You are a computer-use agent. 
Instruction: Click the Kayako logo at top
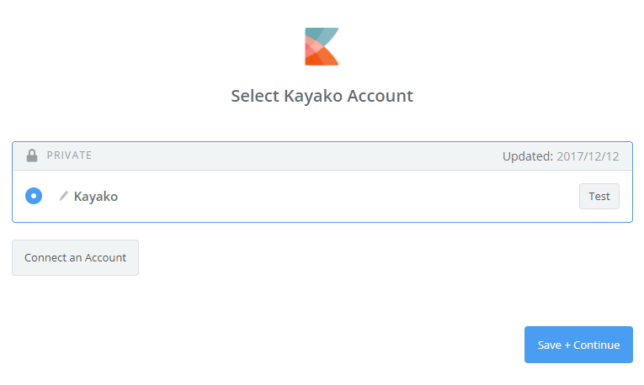[x=322, y=46]
